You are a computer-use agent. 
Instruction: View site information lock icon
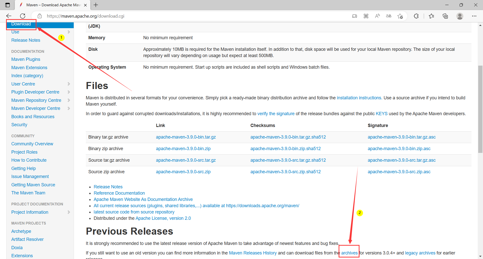click(39, 16)
